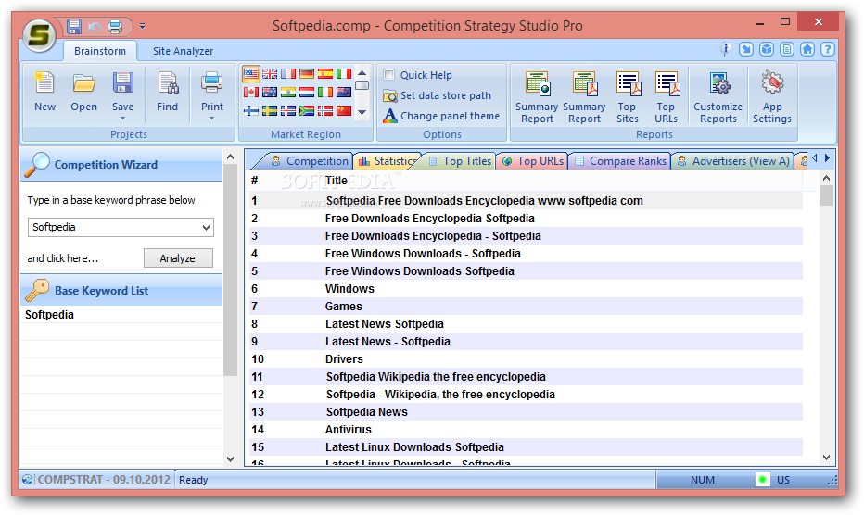This screenshot has height=515, width=864.
Task: Select the India flag market region
Action: (288, 93)
